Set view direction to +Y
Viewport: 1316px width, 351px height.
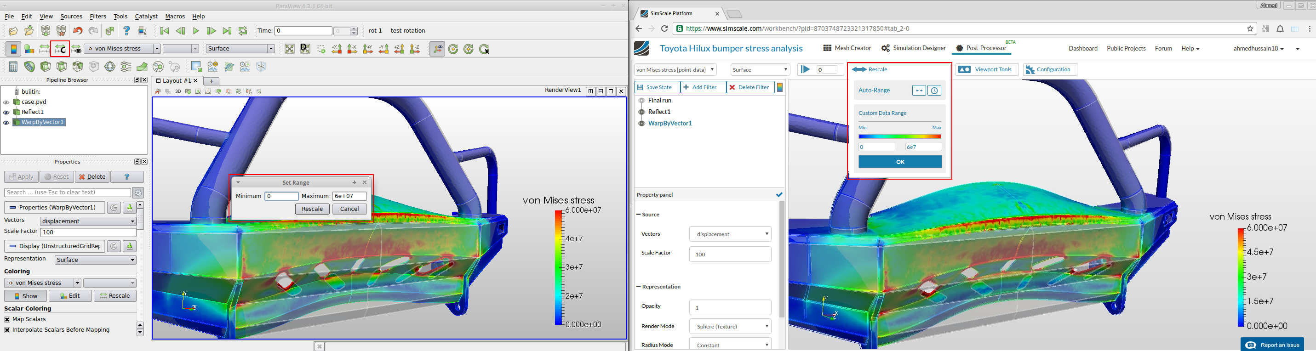(368, 49)
